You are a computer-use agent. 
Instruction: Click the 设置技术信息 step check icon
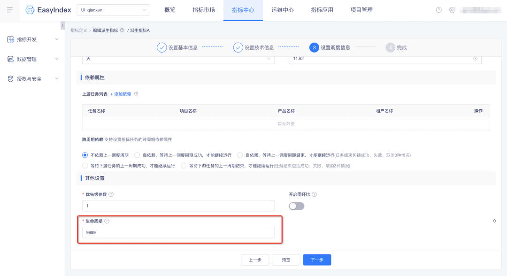(238, 47)
